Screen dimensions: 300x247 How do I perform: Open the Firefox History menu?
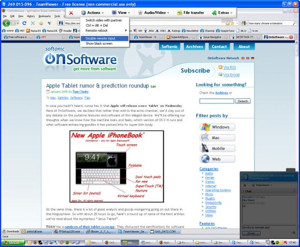31,16
